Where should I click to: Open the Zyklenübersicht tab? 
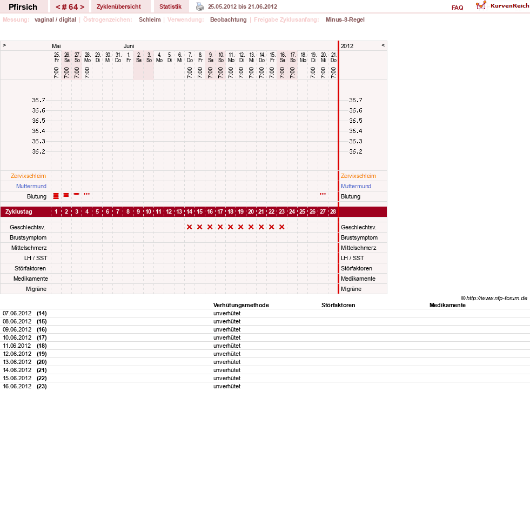point(119,6)
